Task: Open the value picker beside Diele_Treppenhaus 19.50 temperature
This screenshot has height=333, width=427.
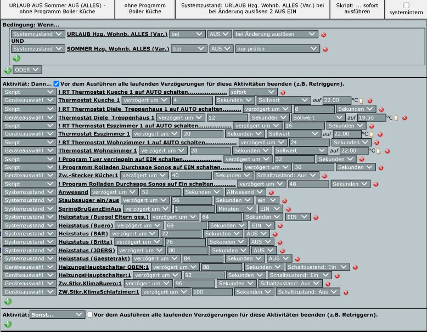Action: [396, 118]
